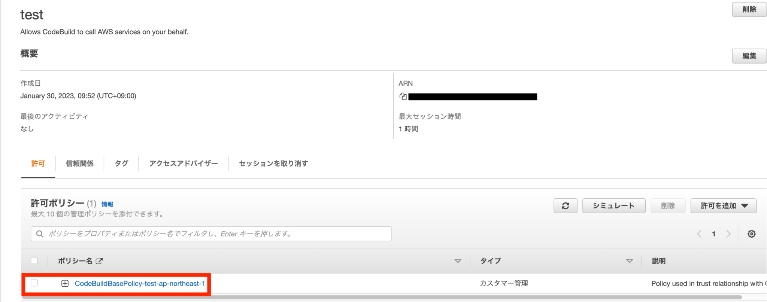
Task: Focus the policy filter search field
Action: [x=211, y=234]
